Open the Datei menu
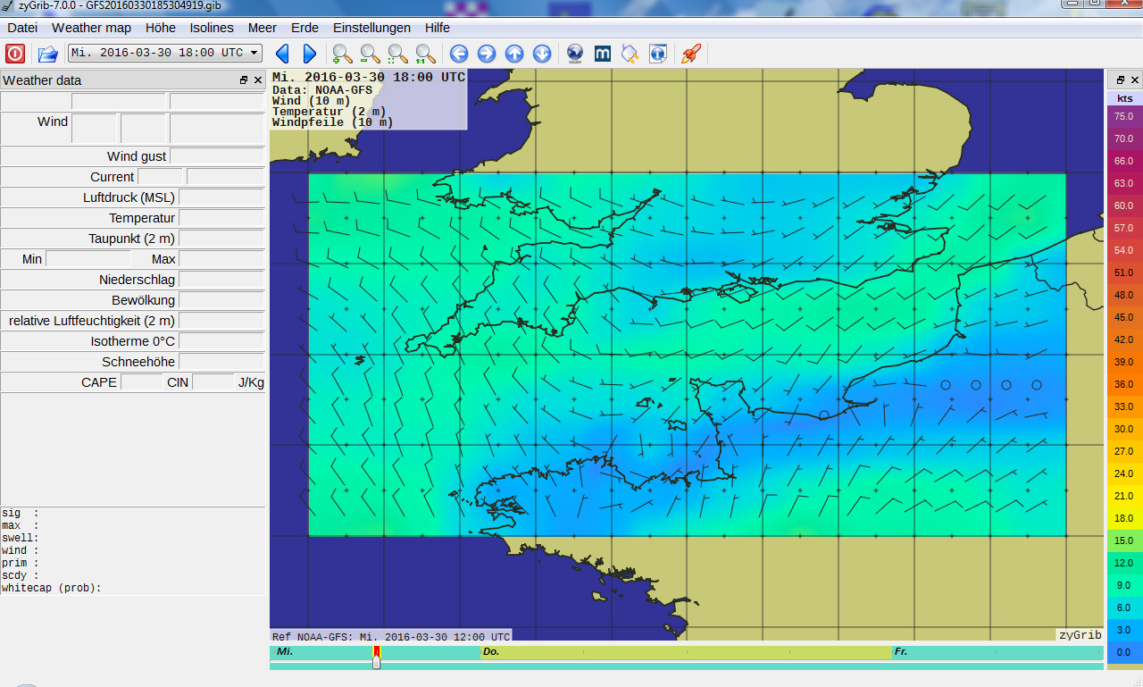Viewport: 1143px width, 687px height. [22, 28]
